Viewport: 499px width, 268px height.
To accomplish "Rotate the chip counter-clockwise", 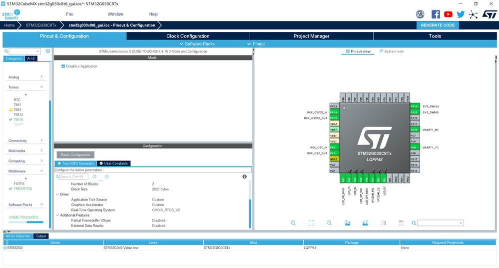I will [x=365, y=223].
